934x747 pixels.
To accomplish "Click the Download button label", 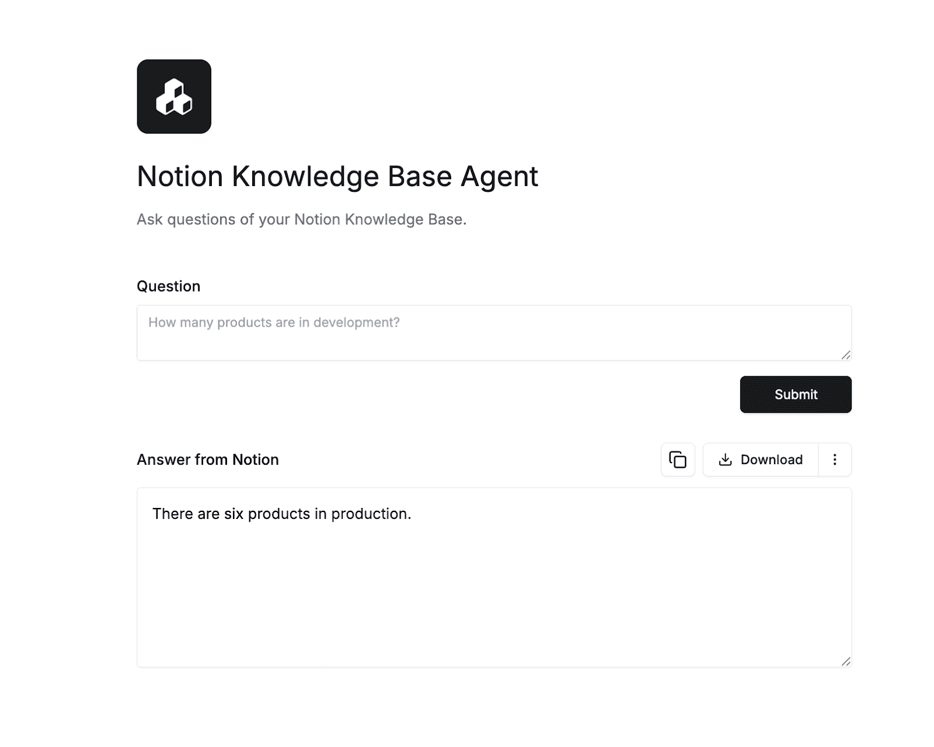I will 771,460.
